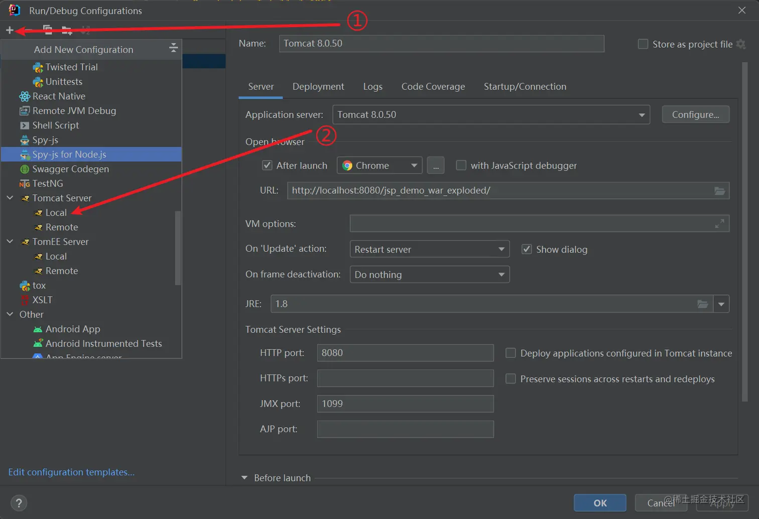759x519 pixels.
Task: Select Spy-js for Node.js entry
Action: click(x=91, y=155)
